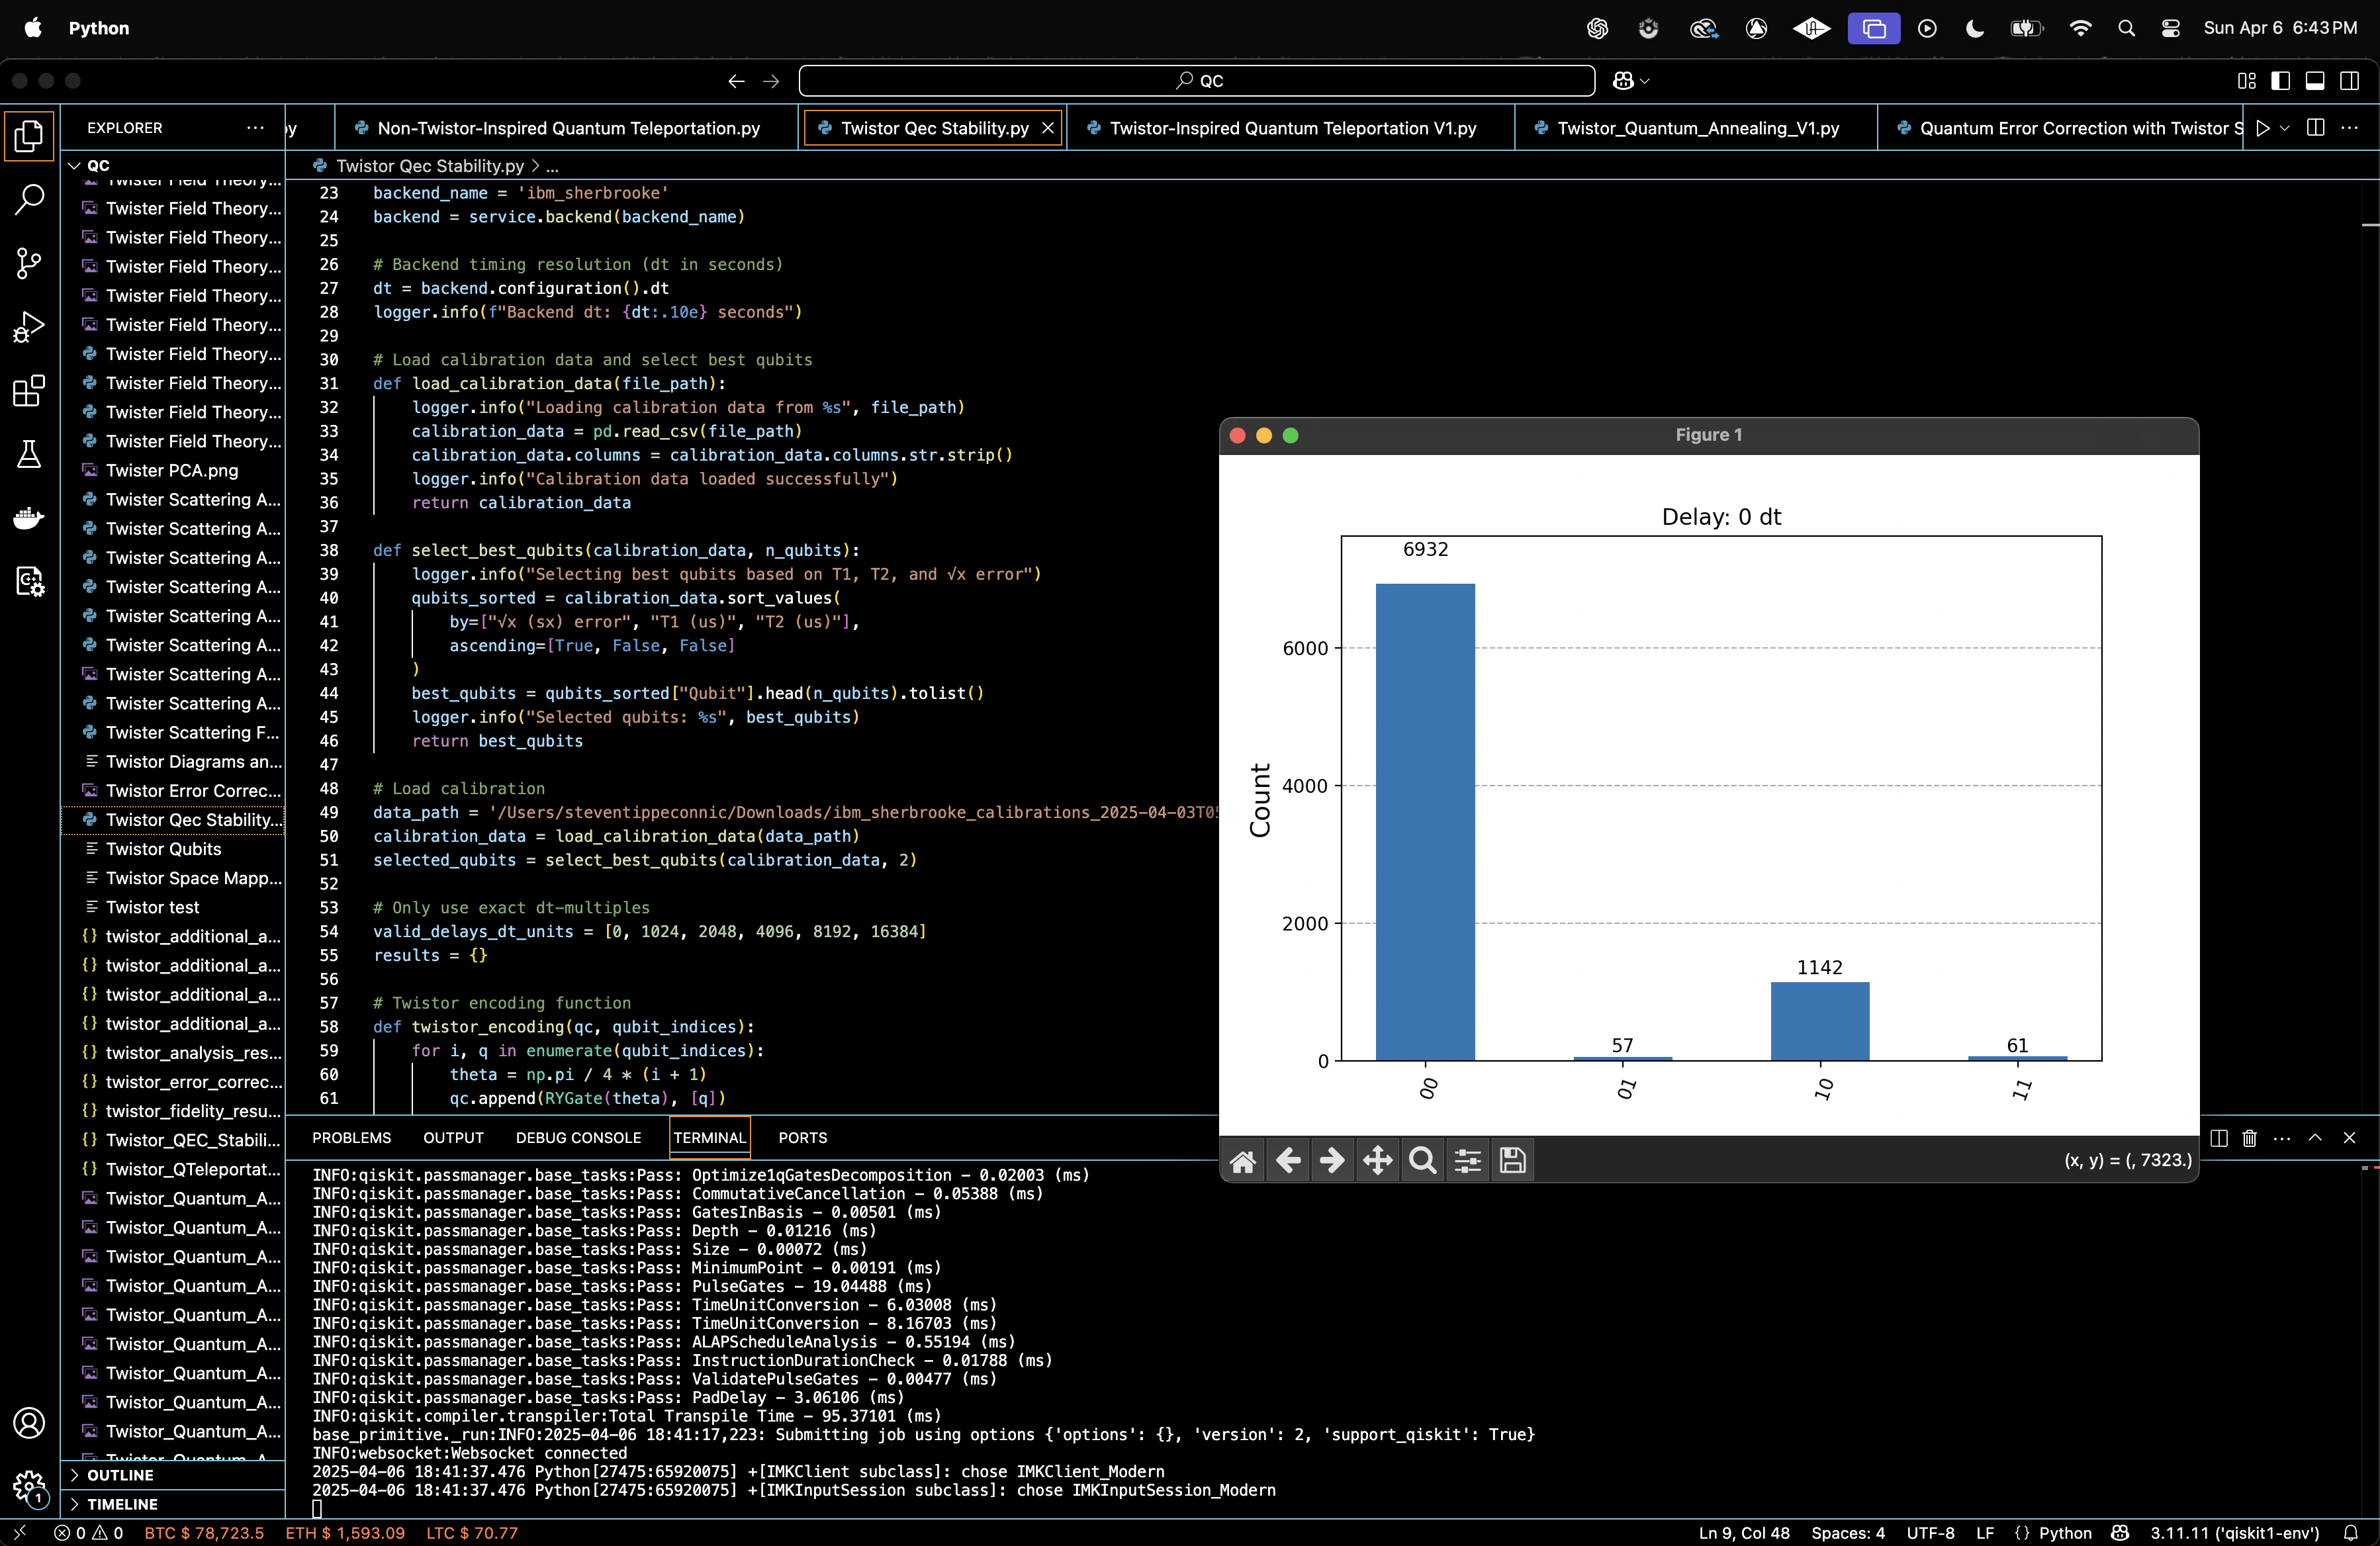Click errors and warnings count in status bar
The image size is (2380, 1546).
coord(89,1533)
